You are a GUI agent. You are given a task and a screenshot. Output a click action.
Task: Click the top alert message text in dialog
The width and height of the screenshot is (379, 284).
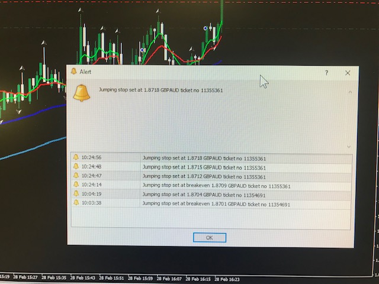[x=160, y=90]
